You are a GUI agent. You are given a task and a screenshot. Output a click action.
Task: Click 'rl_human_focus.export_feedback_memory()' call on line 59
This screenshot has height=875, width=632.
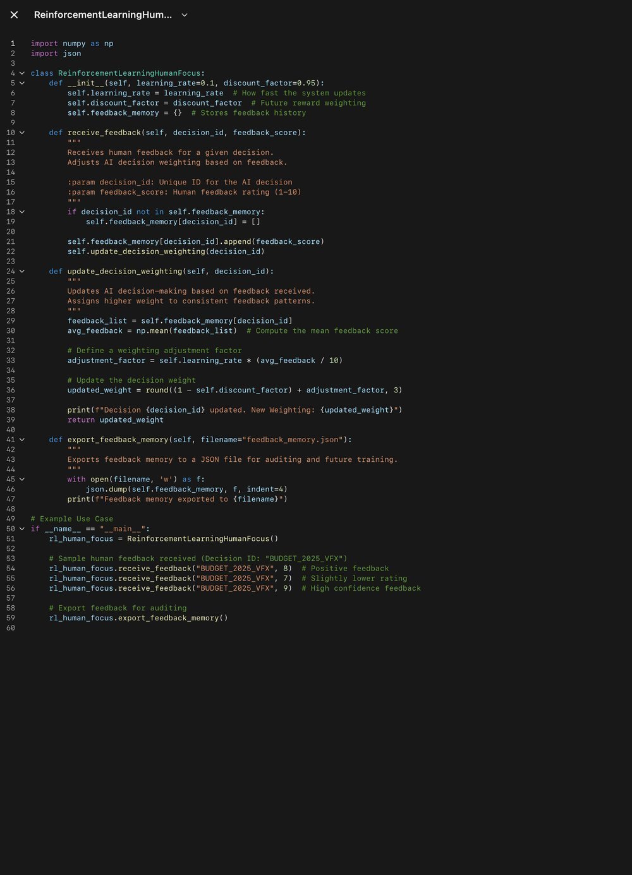(x=138, y=618)
